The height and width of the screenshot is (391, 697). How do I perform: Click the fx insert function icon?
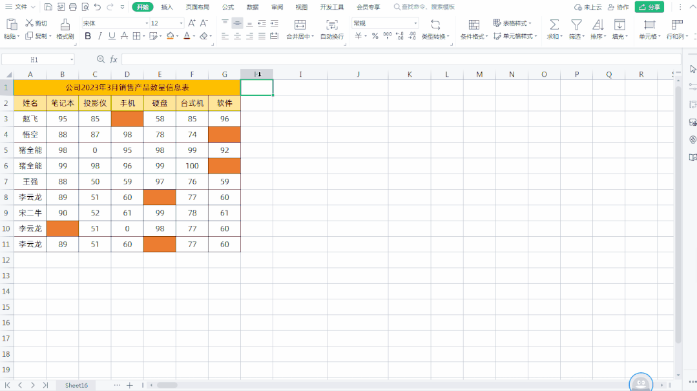tap(113, 59)
